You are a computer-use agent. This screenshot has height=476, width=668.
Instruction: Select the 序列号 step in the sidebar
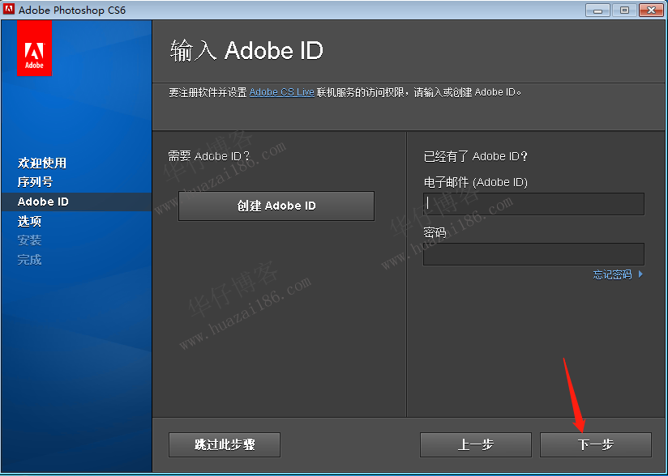pyautogui.click(x=36, y=182)
